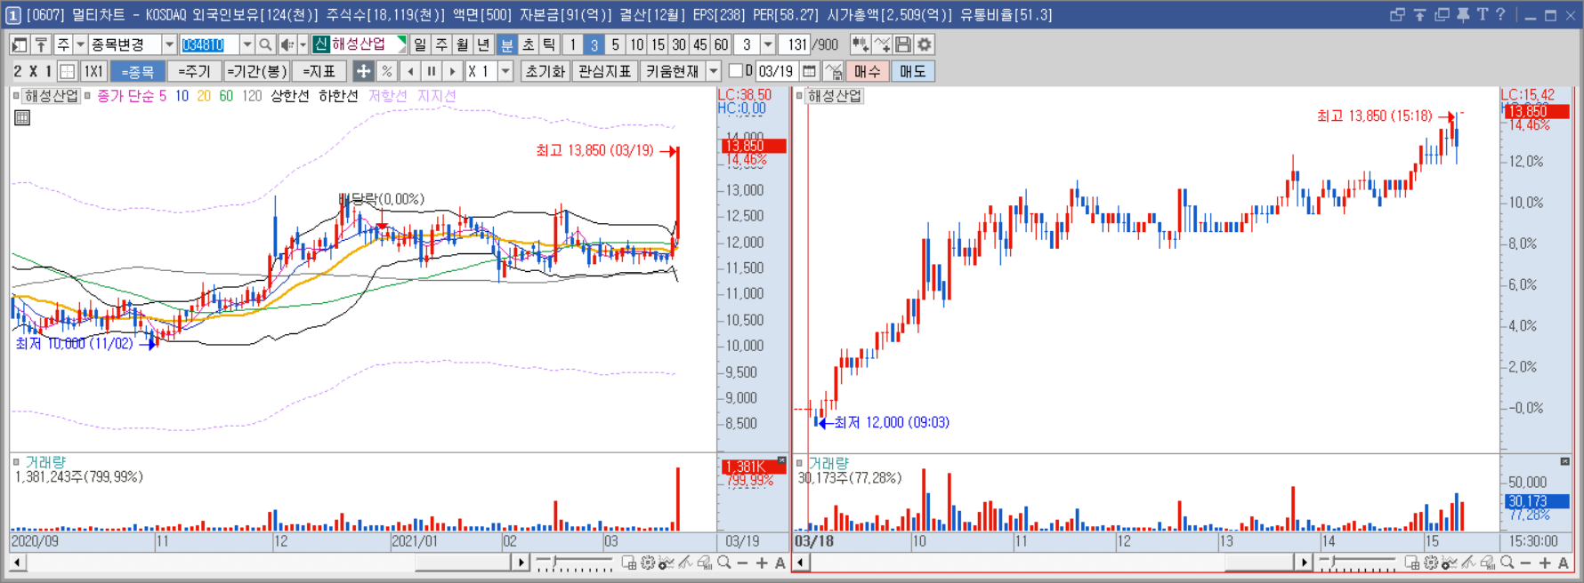
Task: Zoom in with plus icon under left chart
Action: pos(762,563)
